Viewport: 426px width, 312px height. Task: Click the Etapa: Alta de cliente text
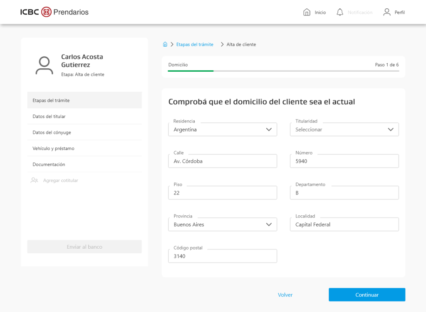click(x=83, y=75)
